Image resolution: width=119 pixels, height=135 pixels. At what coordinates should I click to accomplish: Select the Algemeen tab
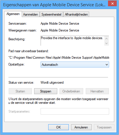tap(13, 14)
